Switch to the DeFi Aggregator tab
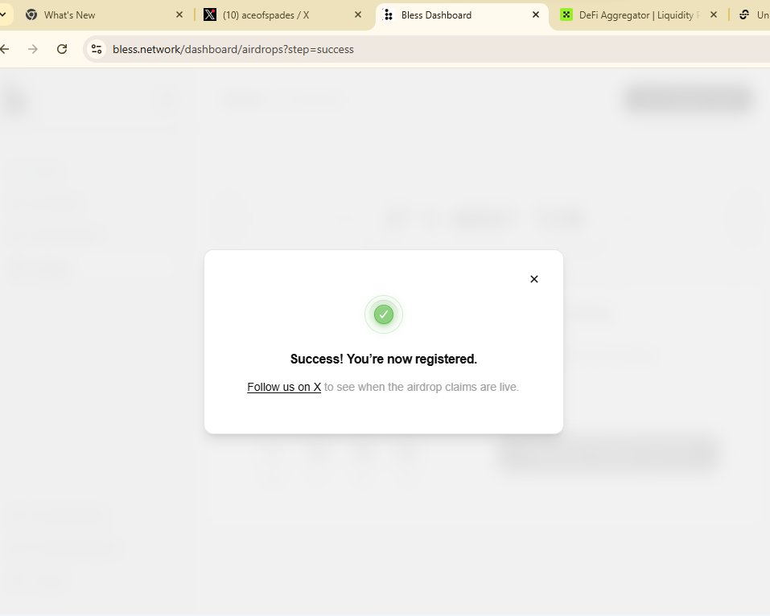 (636, 14)
